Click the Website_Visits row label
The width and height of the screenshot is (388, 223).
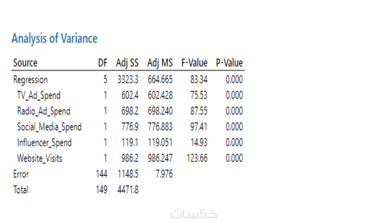click(39, 158)
